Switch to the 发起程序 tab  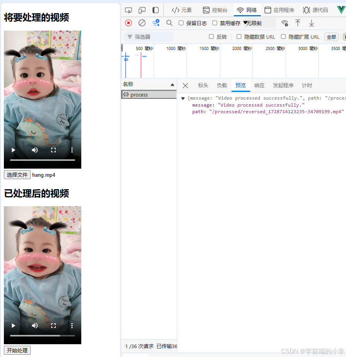click(x=283, y=85)
